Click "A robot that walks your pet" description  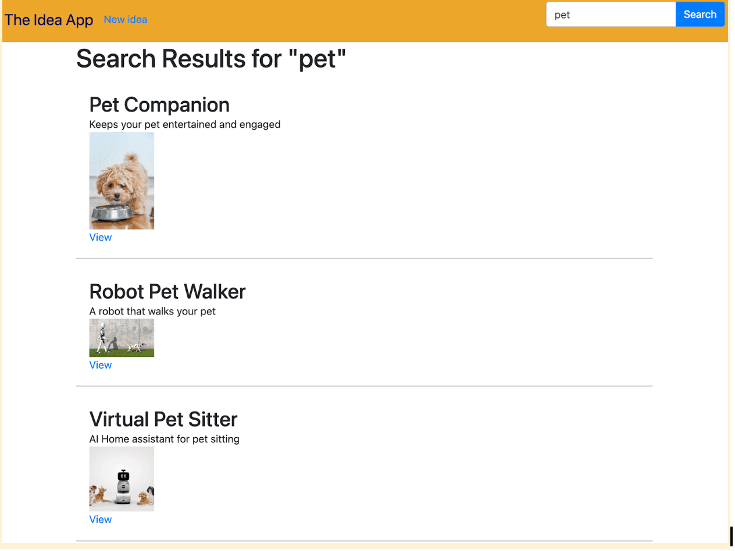click(152, 312)
